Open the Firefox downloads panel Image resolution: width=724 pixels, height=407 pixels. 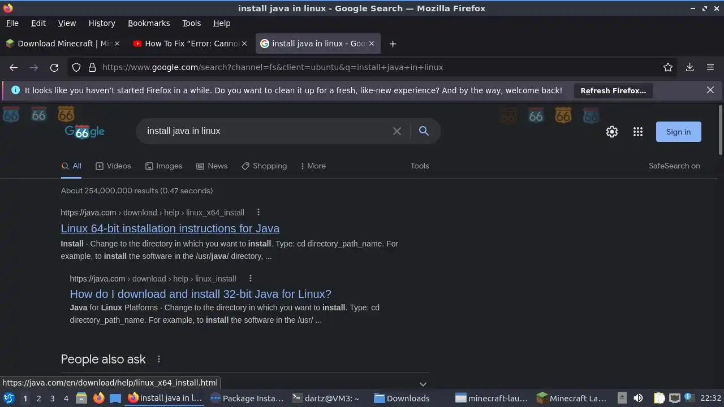pyautogui.click(x=690, y=67)
